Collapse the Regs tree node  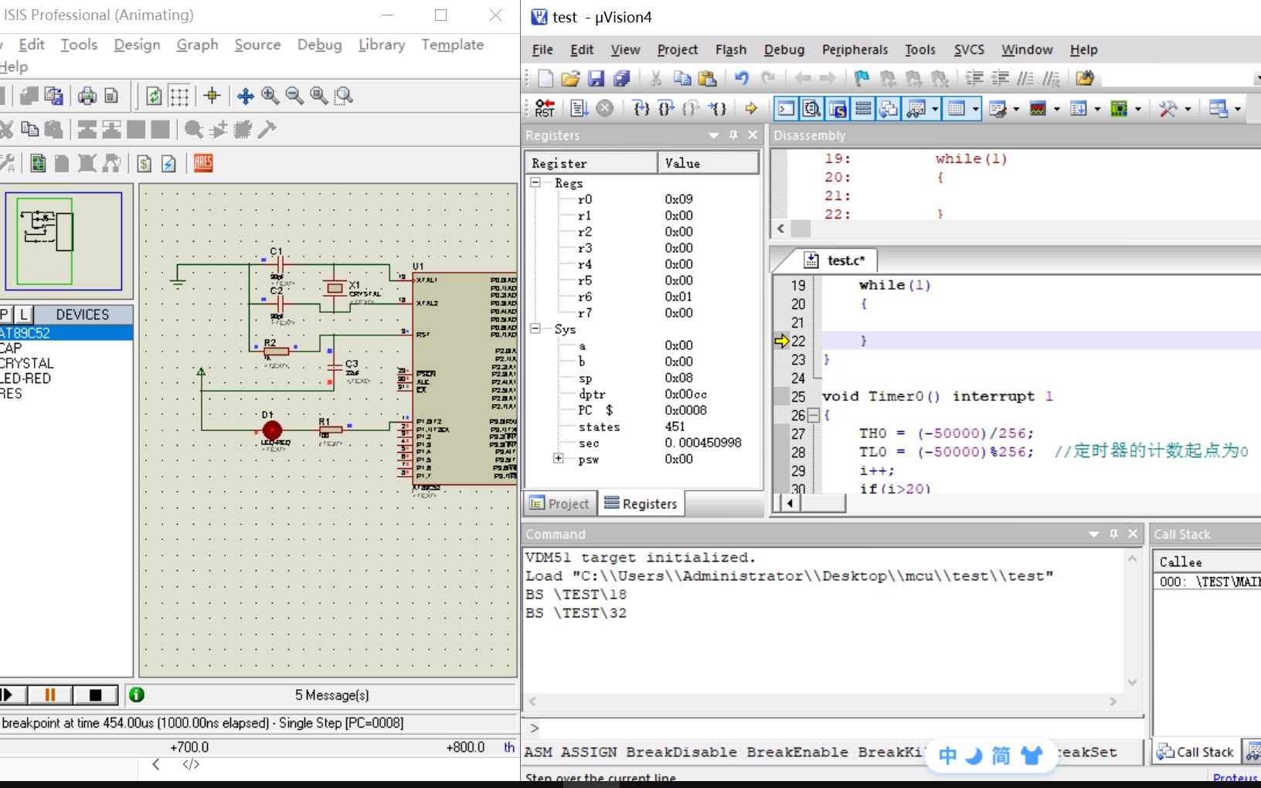click(x=535, y=183)
